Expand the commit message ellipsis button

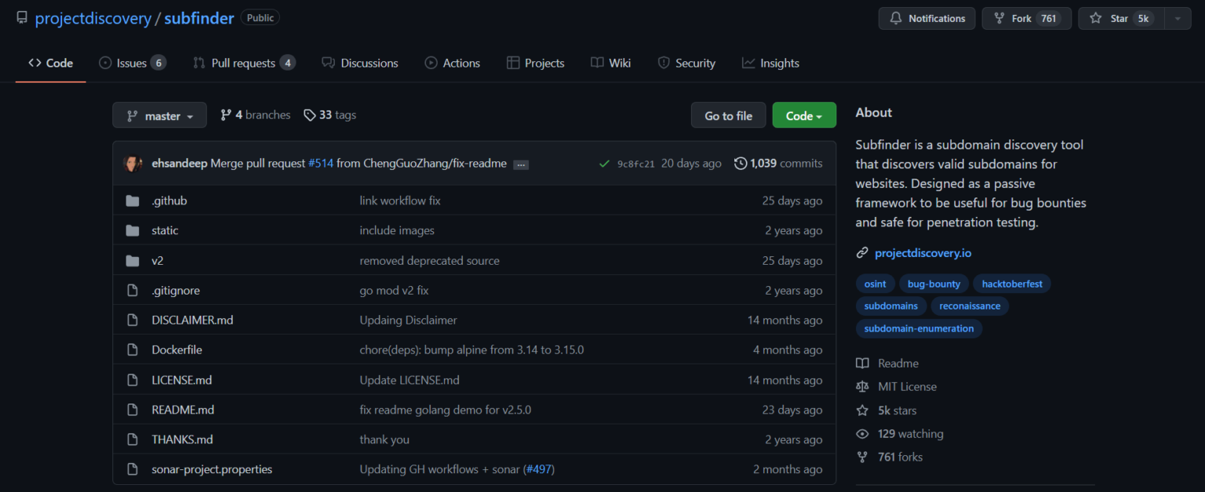point(520,164)
